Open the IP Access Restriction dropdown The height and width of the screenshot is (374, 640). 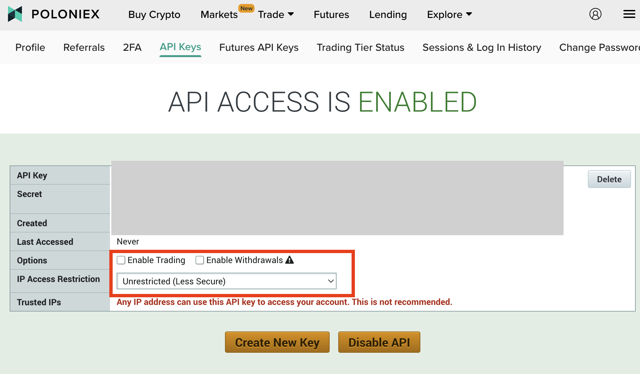point(227,281)
